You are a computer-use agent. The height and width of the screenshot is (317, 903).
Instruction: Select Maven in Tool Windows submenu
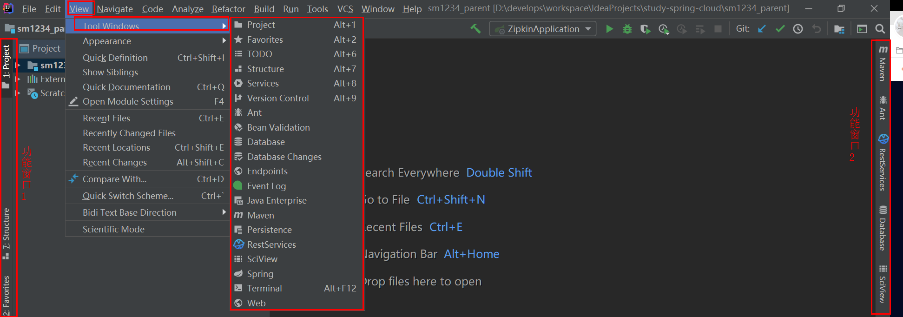point(297,215)
